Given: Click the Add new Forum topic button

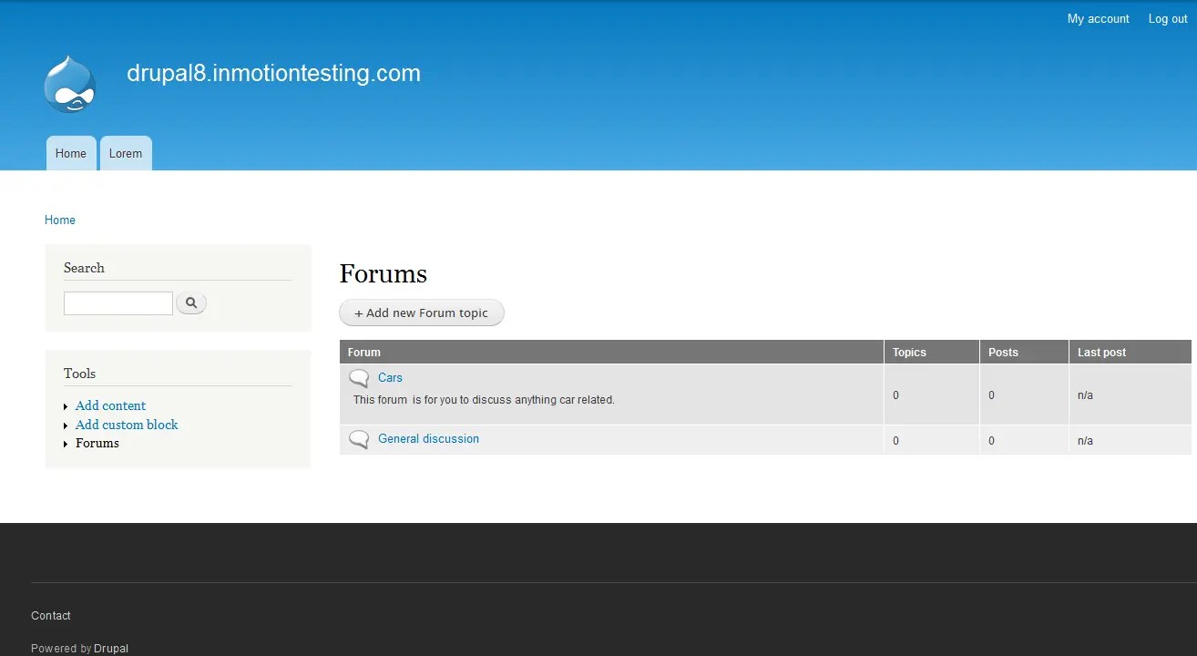Looking at the screenshot, I should pos(422,313).
